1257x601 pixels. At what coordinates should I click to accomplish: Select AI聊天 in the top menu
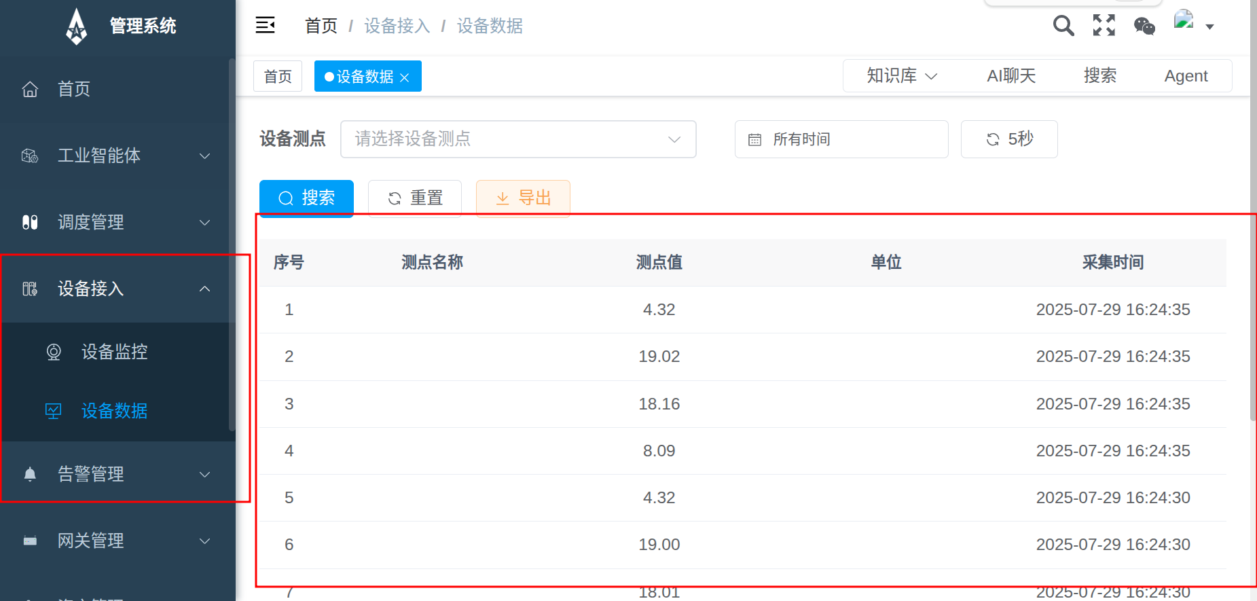tap(1011, 76)
